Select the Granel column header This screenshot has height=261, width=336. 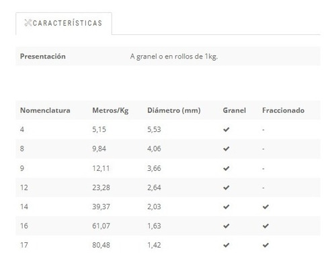click(x=235, y=110)
